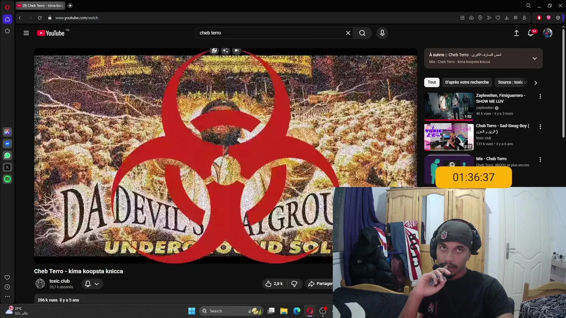
Task: Open 'Zaylevelten, Fimiguerrero - SHOW ME LUV' title
Action: point(501,98)
